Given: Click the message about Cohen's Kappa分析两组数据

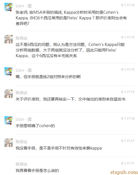Looking at the screenshot, I should pyautogui.click(x=70, y=50).
